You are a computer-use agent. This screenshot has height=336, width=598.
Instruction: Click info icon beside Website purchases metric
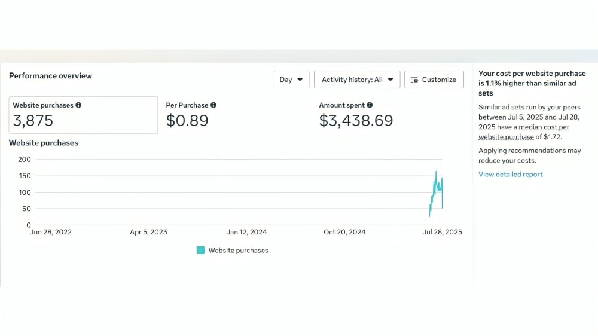[x=78, y=105]
